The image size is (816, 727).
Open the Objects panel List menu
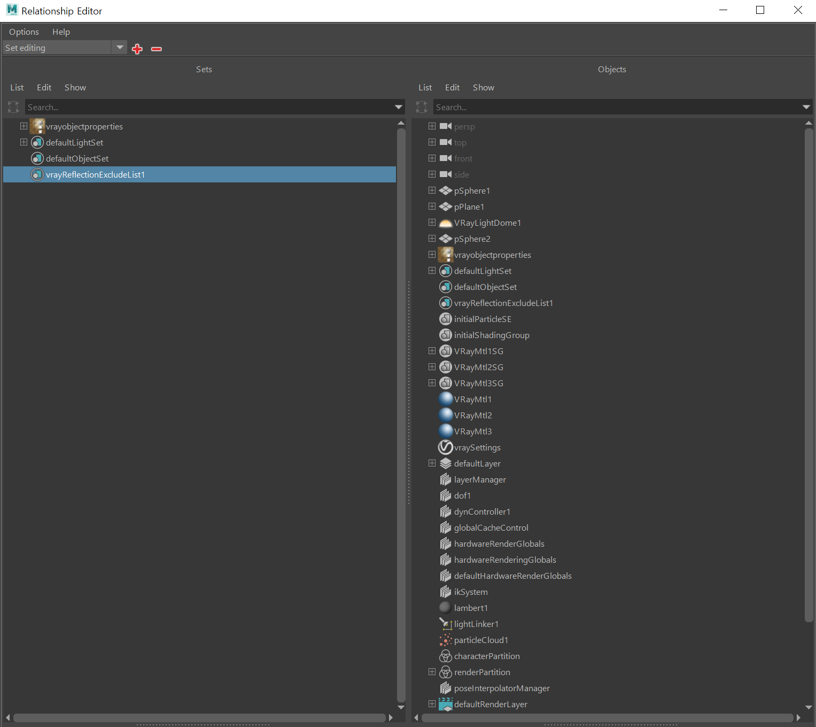[425, 88]
